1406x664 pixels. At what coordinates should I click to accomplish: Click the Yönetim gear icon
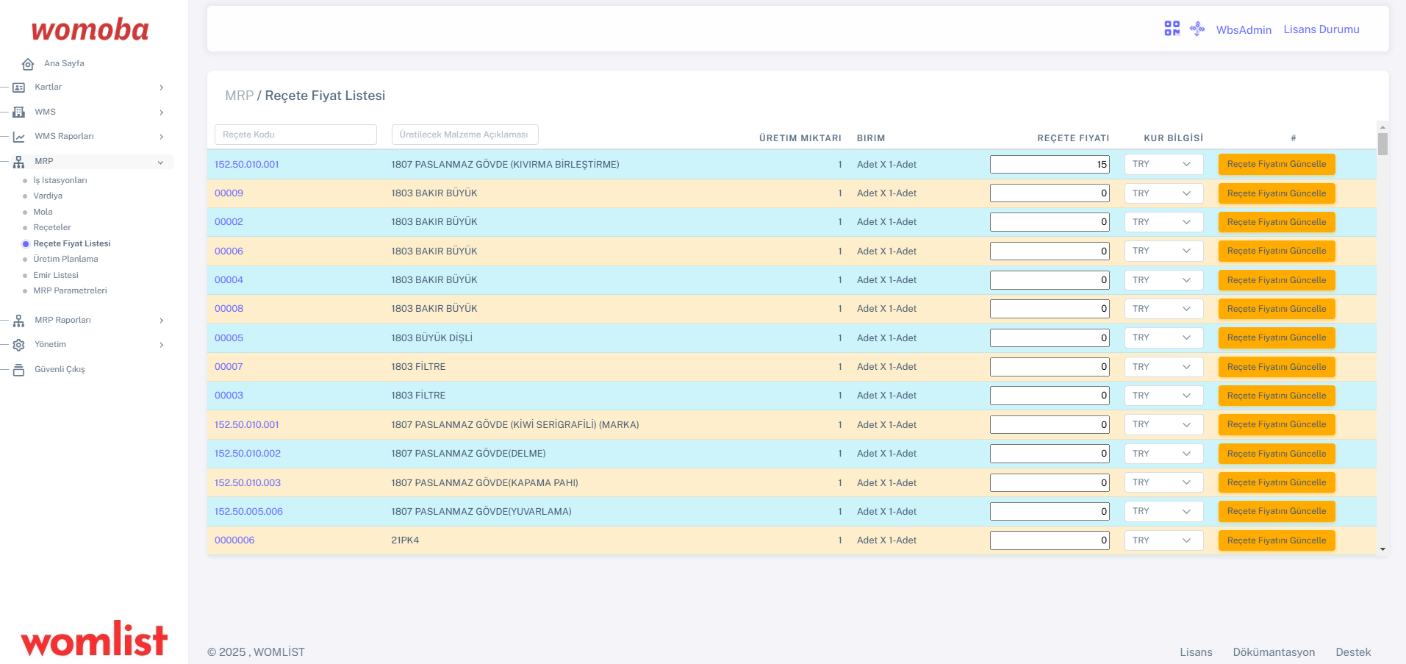[x=19, y=345]
